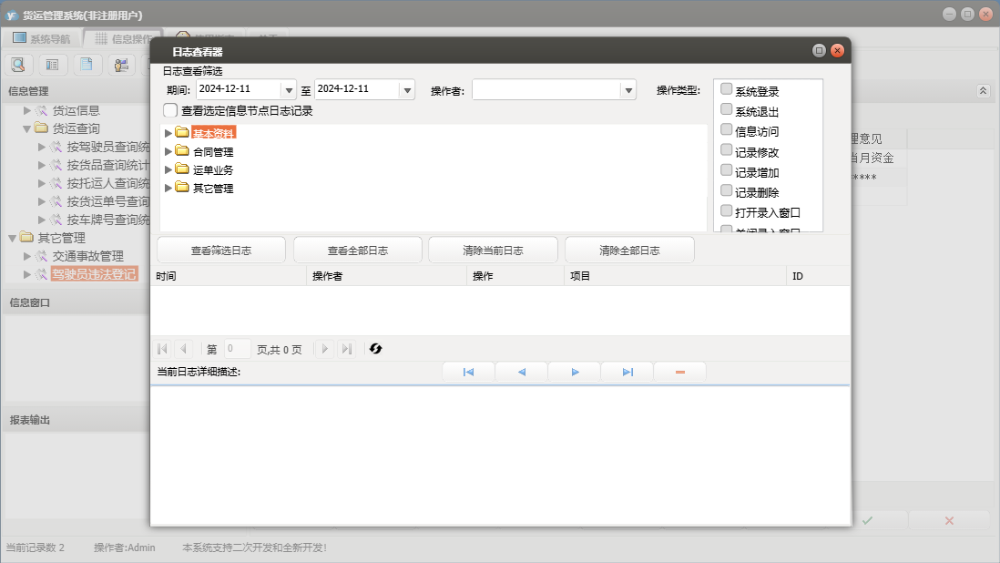Tick the 记录删除 operation type checkbox
Image resolution: width=1000 pixels, height=563 pixels.
pos(727,191)
